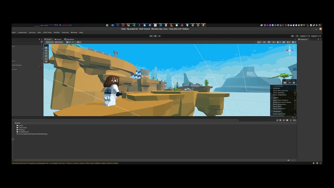Click the Step frame button
The height and width of the screenshot is (188, 334).
coord(159,36)
